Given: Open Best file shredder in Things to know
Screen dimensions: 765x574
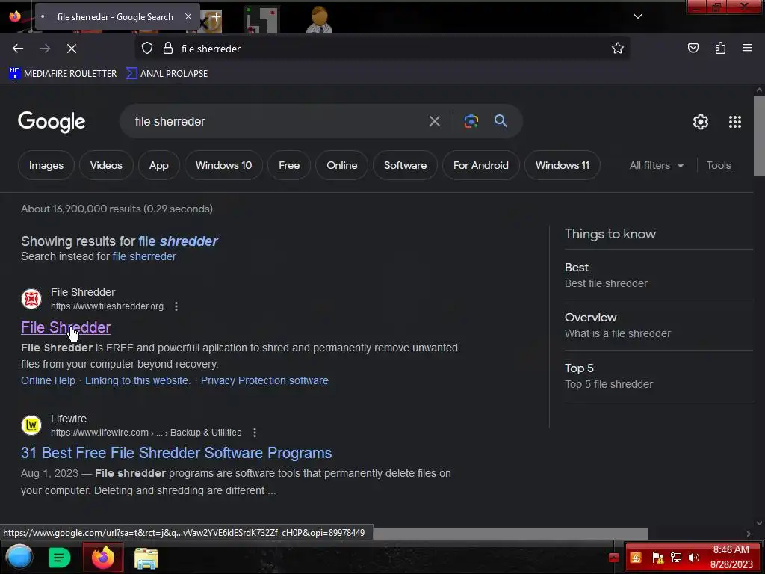Looking at the screenshot, I should (659, 275).
